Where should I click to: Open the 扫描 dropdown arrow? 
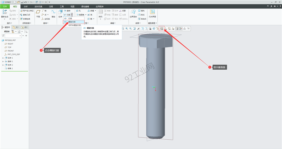[x=72, y=15]
